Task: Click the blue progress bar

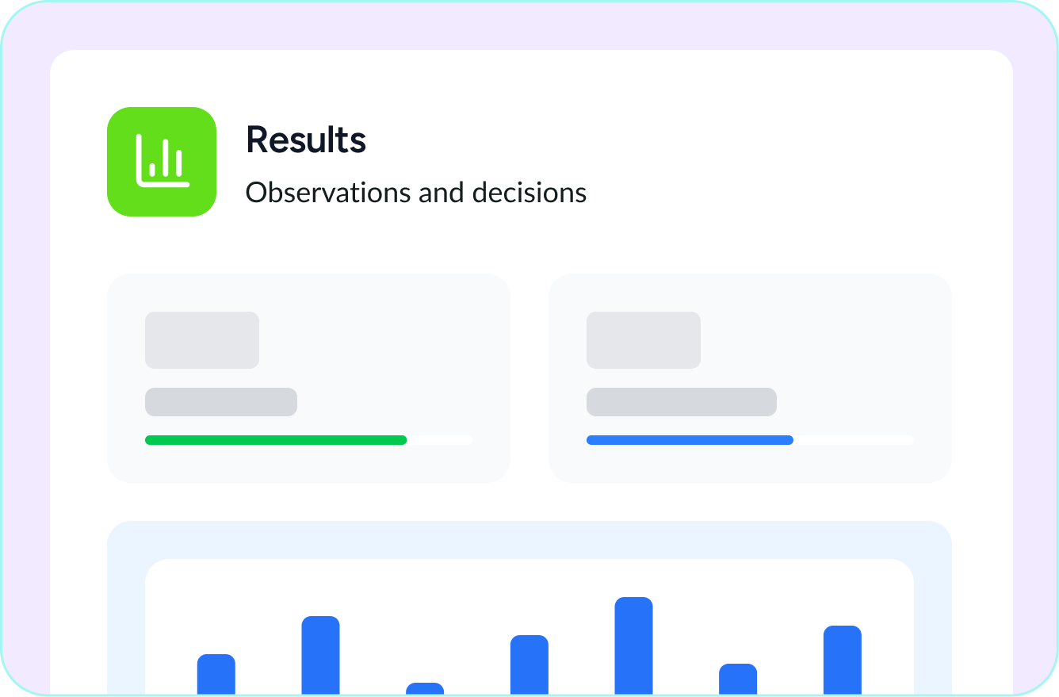Action: (690, 440)
